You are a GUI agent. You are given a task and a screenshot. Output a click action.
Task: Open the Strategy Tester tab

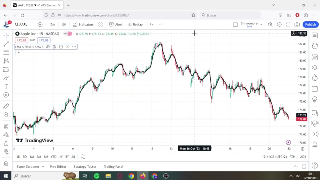pyautogui.click(x=85, y=166)
